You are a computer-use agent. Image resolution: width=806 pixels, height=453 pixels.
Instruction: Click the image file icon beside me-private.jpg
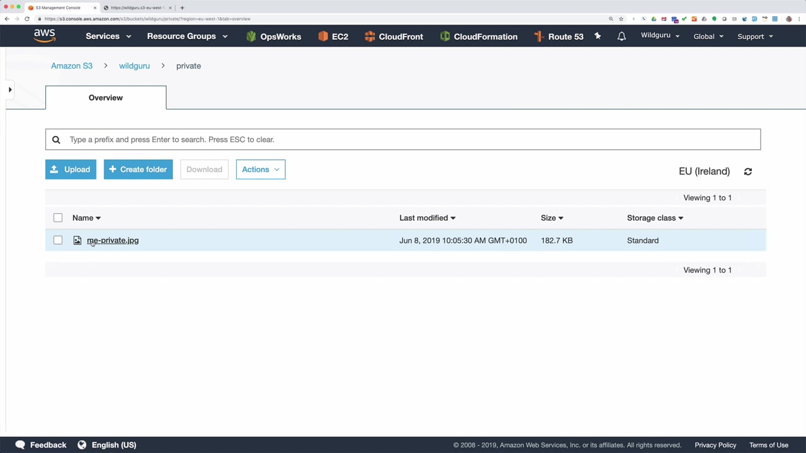tap(77, 240)
